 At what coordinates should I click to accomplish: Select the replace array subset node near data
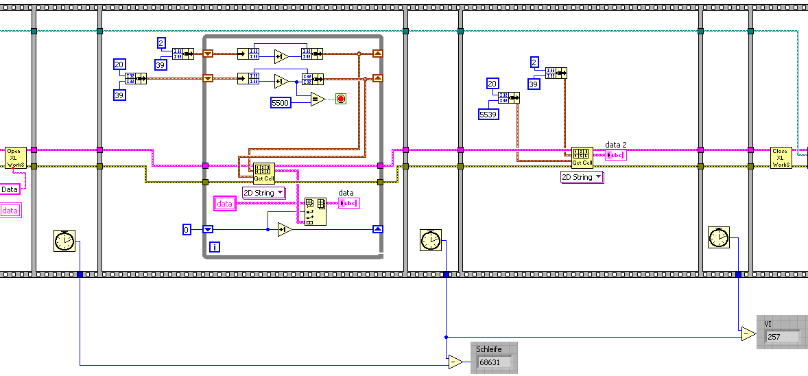pyautogui.click(x=315, y=212)
